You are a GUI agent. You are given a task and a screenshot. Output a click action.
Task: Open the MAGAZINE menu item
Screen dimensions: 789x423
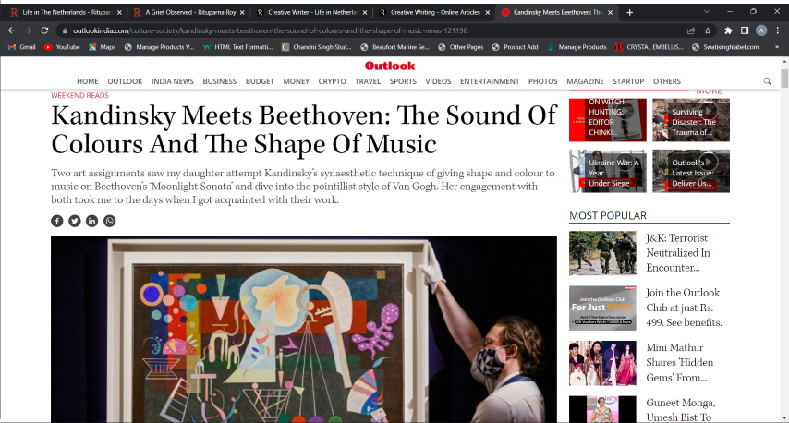coord(585,81)
